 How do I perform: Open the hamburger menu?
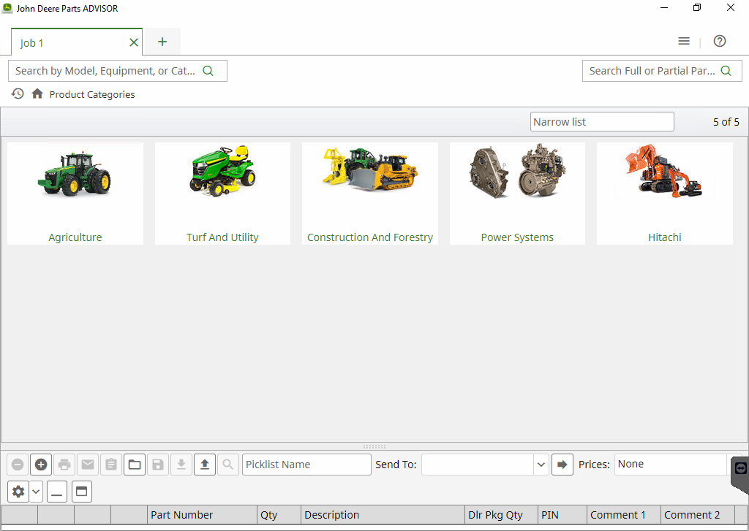point(684,42)
